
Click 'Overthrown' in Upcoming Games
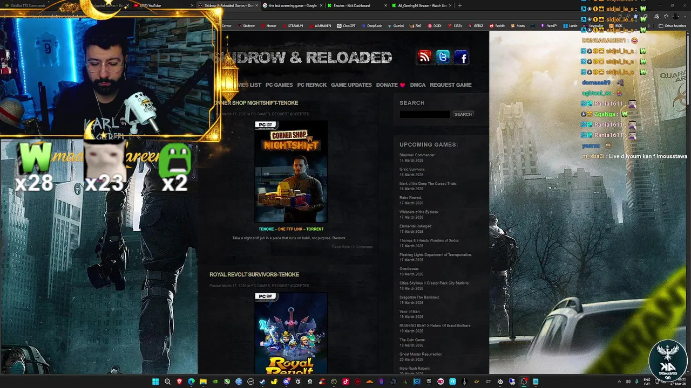tap(409, 269)
